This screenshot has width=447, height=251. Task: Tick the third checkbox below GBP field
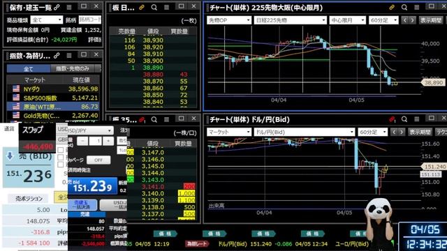61,165
